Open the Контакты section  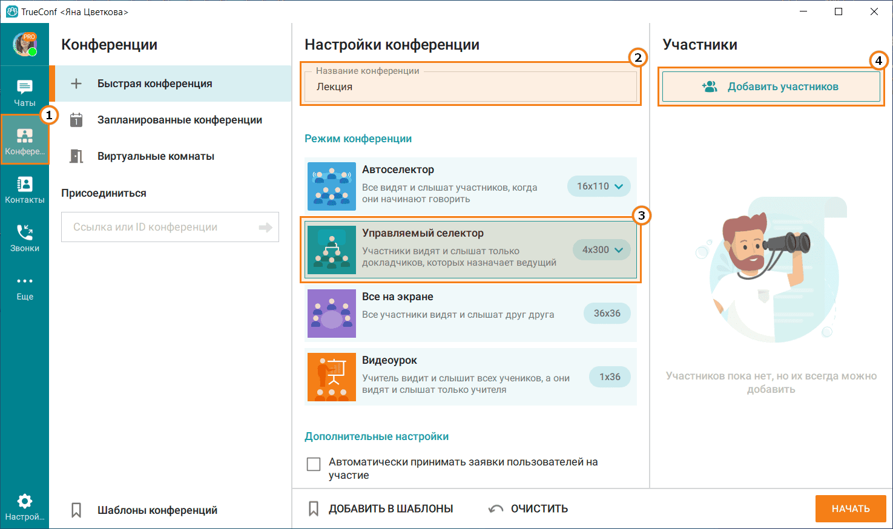click(x=25, y=189)
